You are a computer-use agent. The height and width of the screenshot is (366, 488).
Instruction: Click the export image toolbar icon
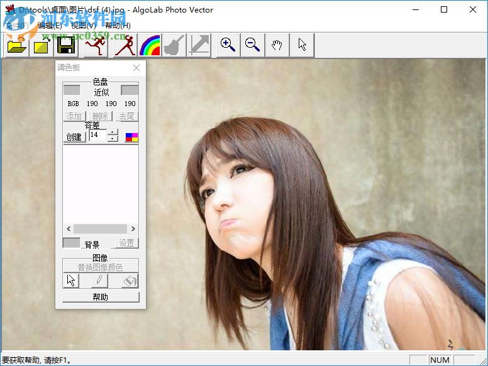click(42, 45)
